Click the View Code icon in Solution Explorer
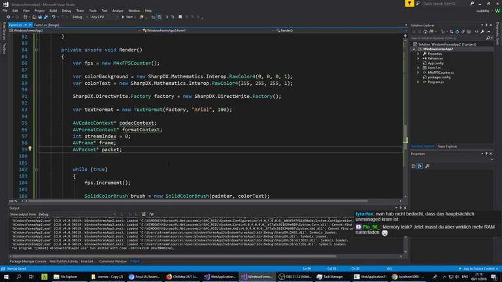 point(477,31)
